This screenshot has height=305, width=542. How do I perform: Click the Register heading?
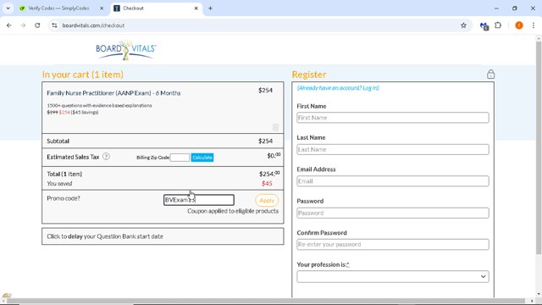[309, 75]
